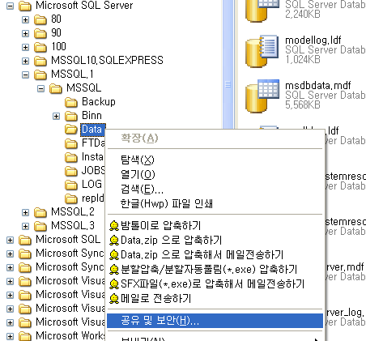
Task: Expand the MSSQL.3 folder node
Action: (25, 226)
